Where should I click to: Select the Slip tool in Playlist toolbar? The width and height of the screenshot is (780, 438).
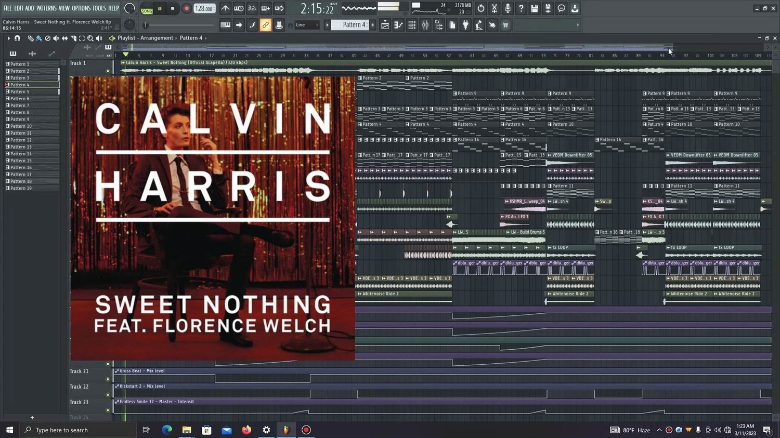point(64,38)
